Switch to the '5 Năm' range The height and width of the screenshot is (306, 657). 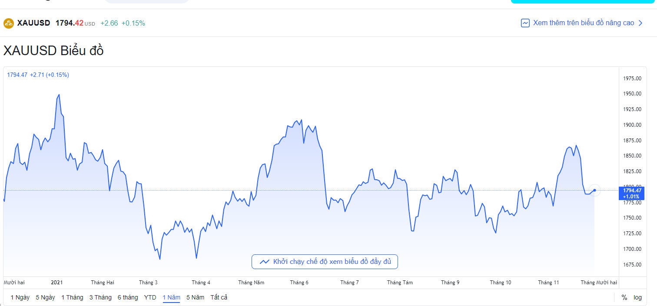[195, 297]
